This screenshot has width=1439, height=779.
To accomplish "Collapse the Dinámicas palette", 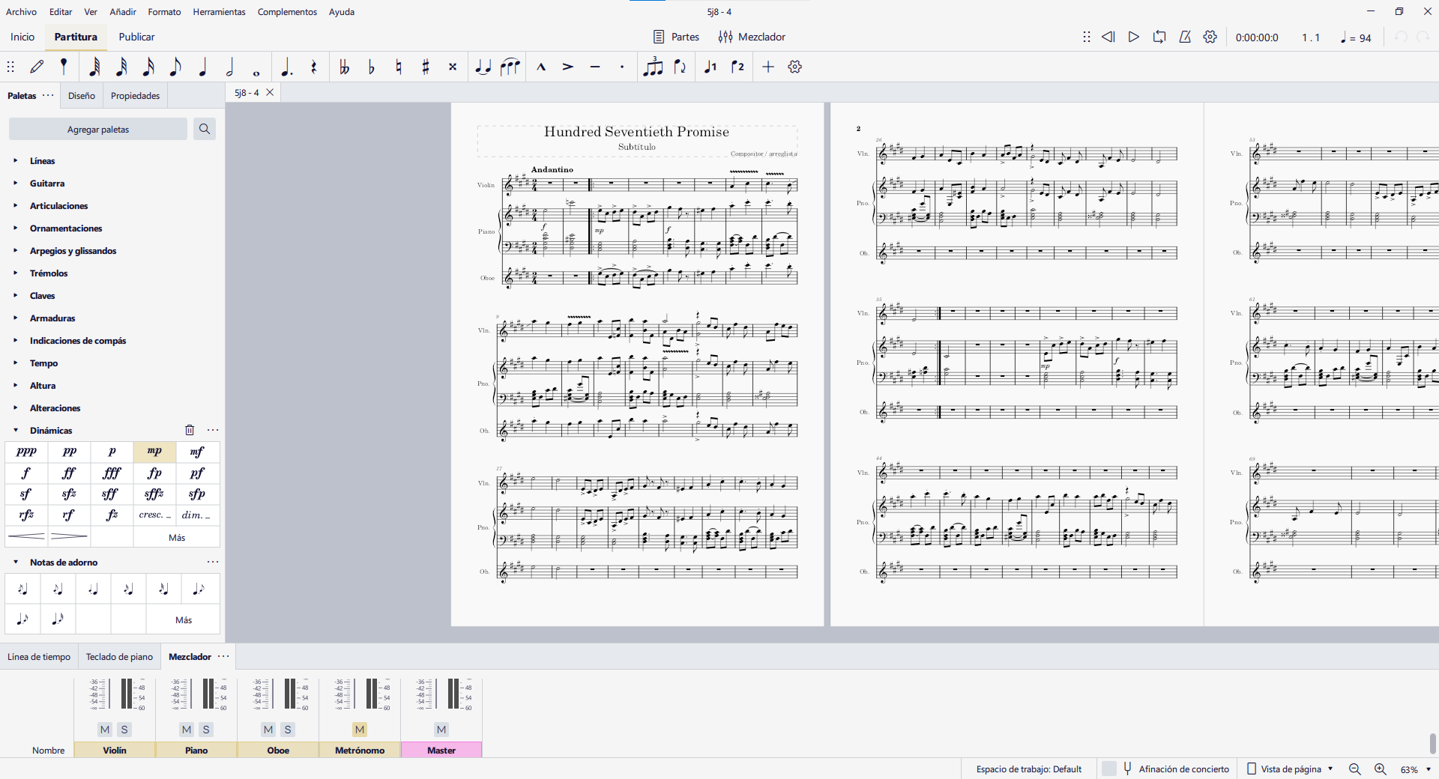I will coord(16,430).
